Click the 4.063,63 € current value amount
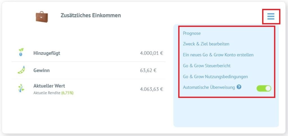The width and height of the screenshot is (288, 136). click(x=152, y=89)
